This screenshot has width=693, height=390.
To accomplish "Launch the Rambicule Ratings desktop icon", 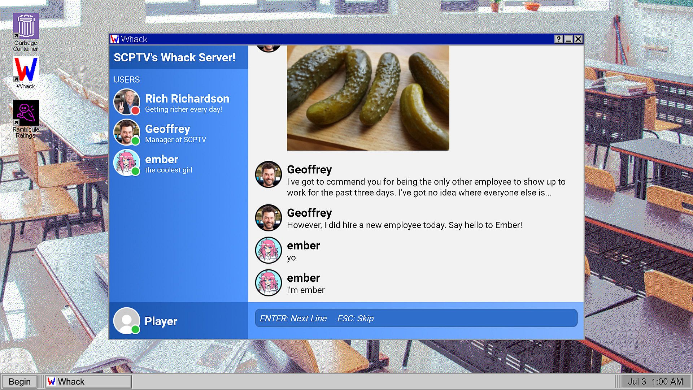I will (x=26, y=113).
